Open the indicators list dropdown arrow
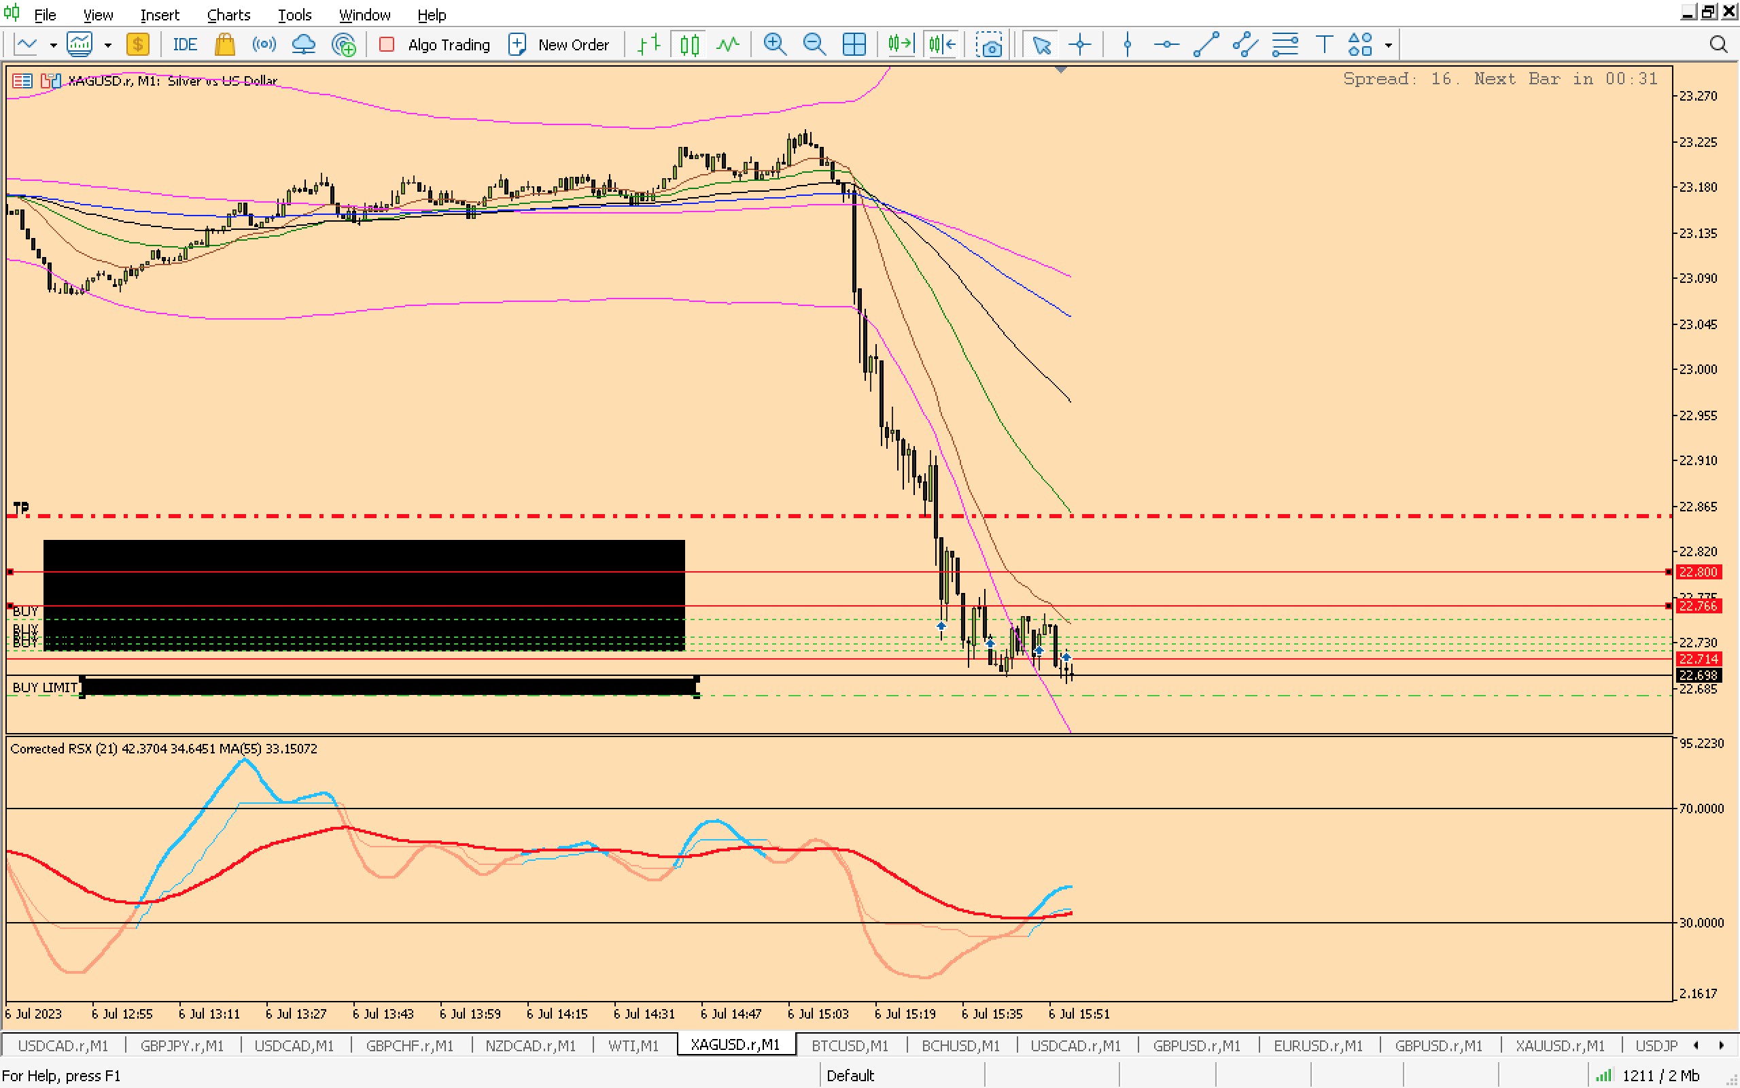This screenshot has height=1088, width=1740. (108, 45)
